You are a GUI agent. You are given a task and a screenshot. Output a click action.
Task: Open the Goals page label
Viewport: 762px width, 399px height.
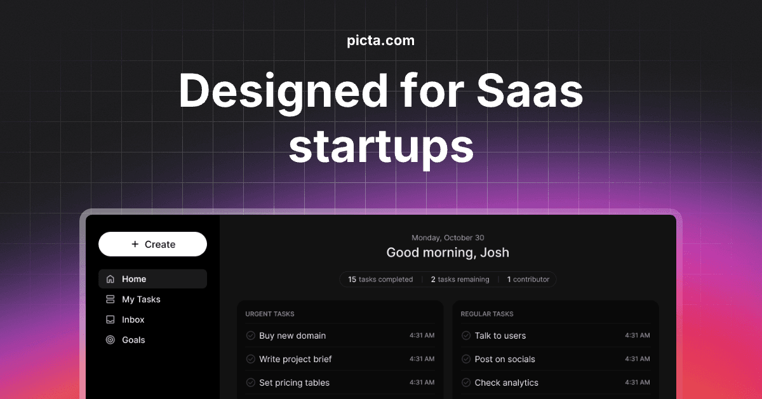(x=133, y=340)
